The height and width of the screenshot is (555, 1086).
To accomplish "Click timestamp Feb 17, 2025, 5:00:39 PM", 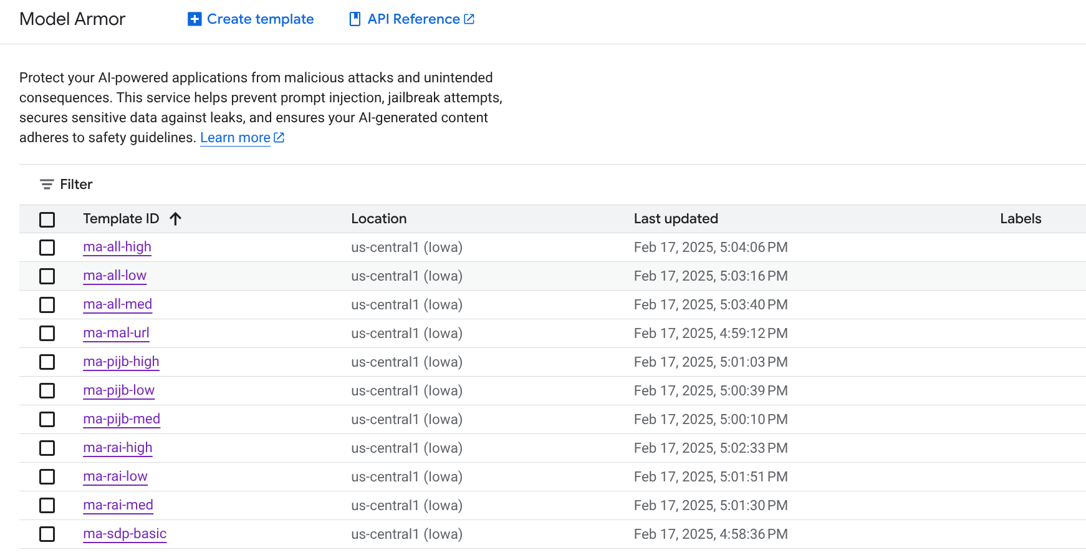I will (711, 391).
